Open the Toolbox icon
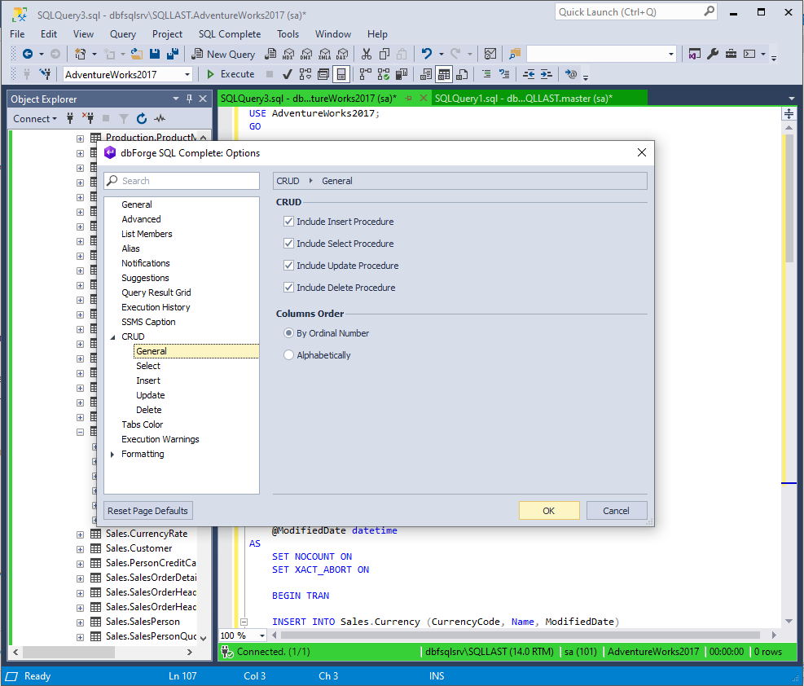804x686 pixels. (731, 54)
